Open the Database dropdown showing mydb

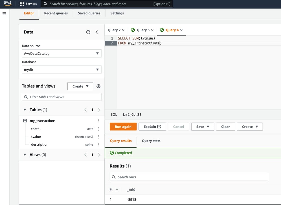click(62, 69)
